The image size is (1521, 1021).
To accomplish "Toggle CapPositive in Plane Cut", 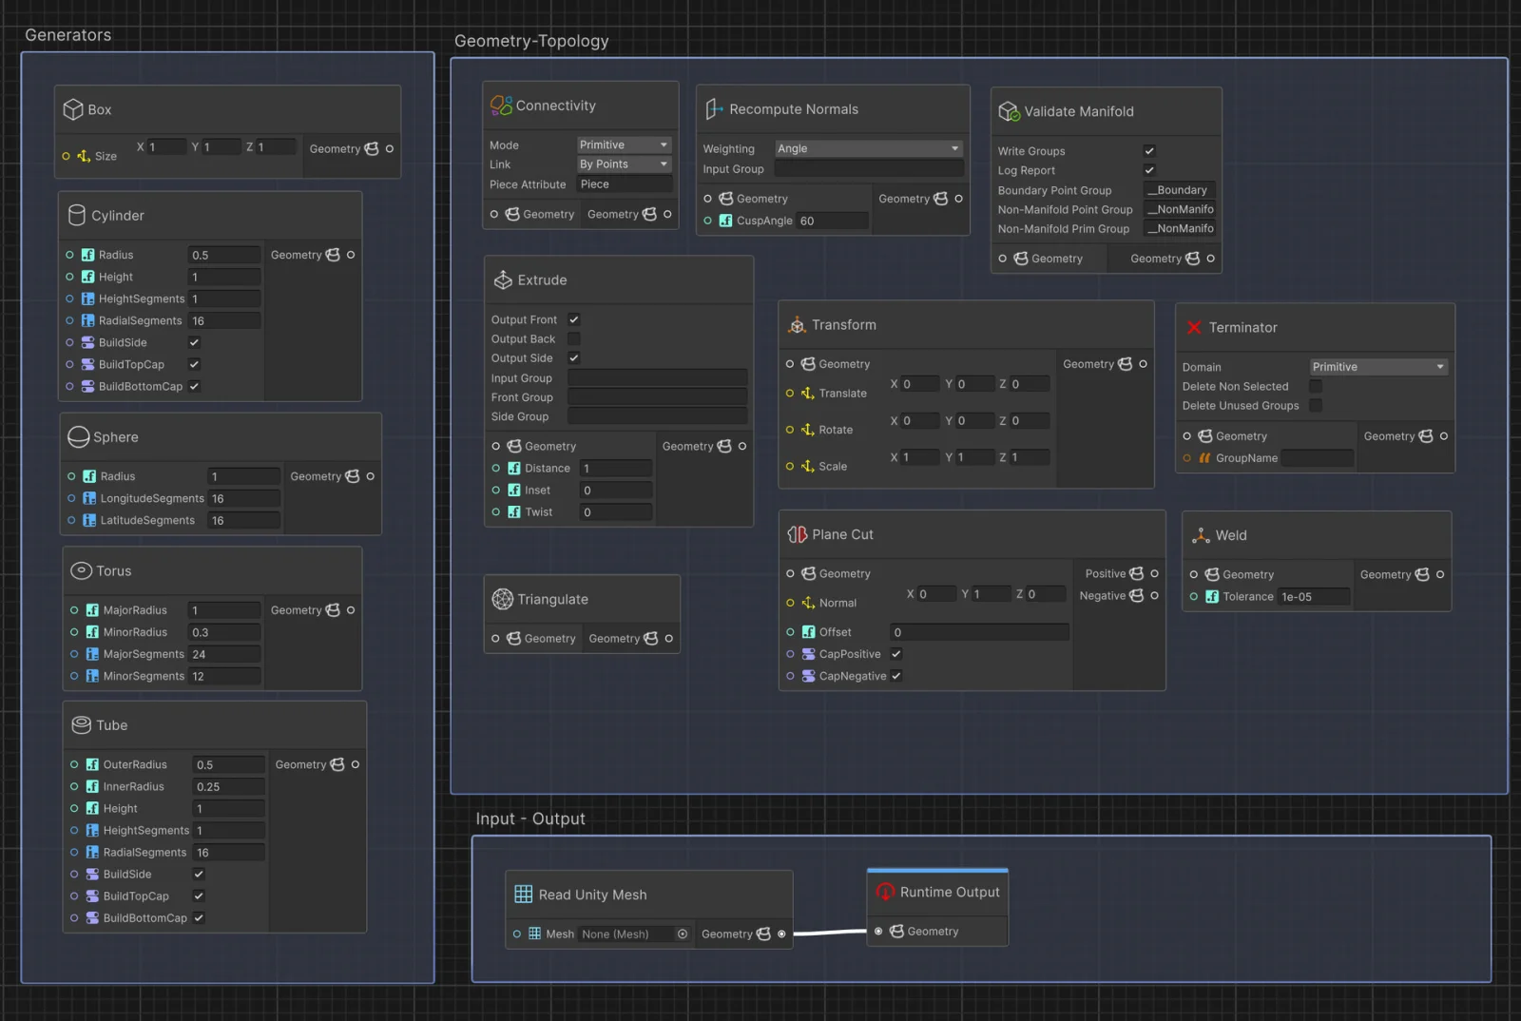I will click(896, 654).
